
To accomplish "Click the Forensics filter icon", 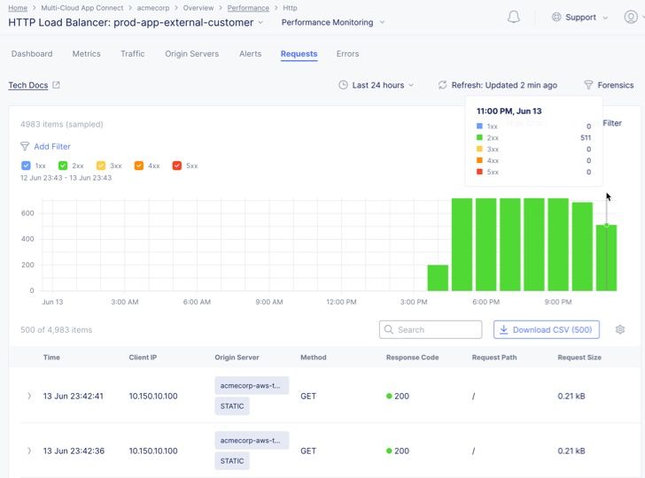I will click(x=588, y=85).
